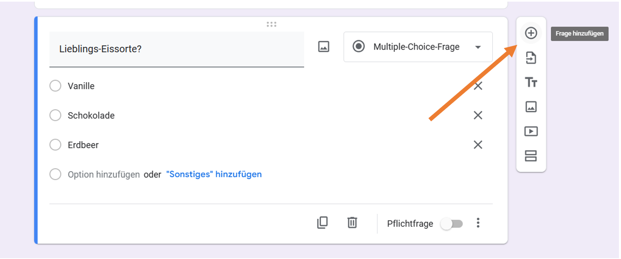This screenshot has width=621, height=259.
Task: Select the Vanille radio button
Action: [x=55, y=86]
